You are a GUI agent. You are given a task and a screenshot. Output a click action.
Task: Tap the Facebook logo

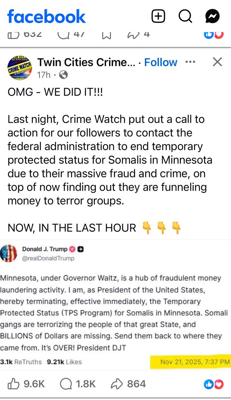point(47,16)
